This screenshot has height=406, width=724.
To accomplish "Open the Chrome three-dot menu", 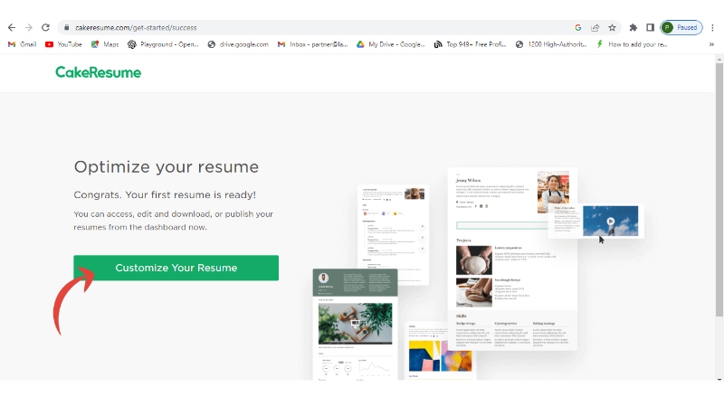I will [x=712, y=27].
